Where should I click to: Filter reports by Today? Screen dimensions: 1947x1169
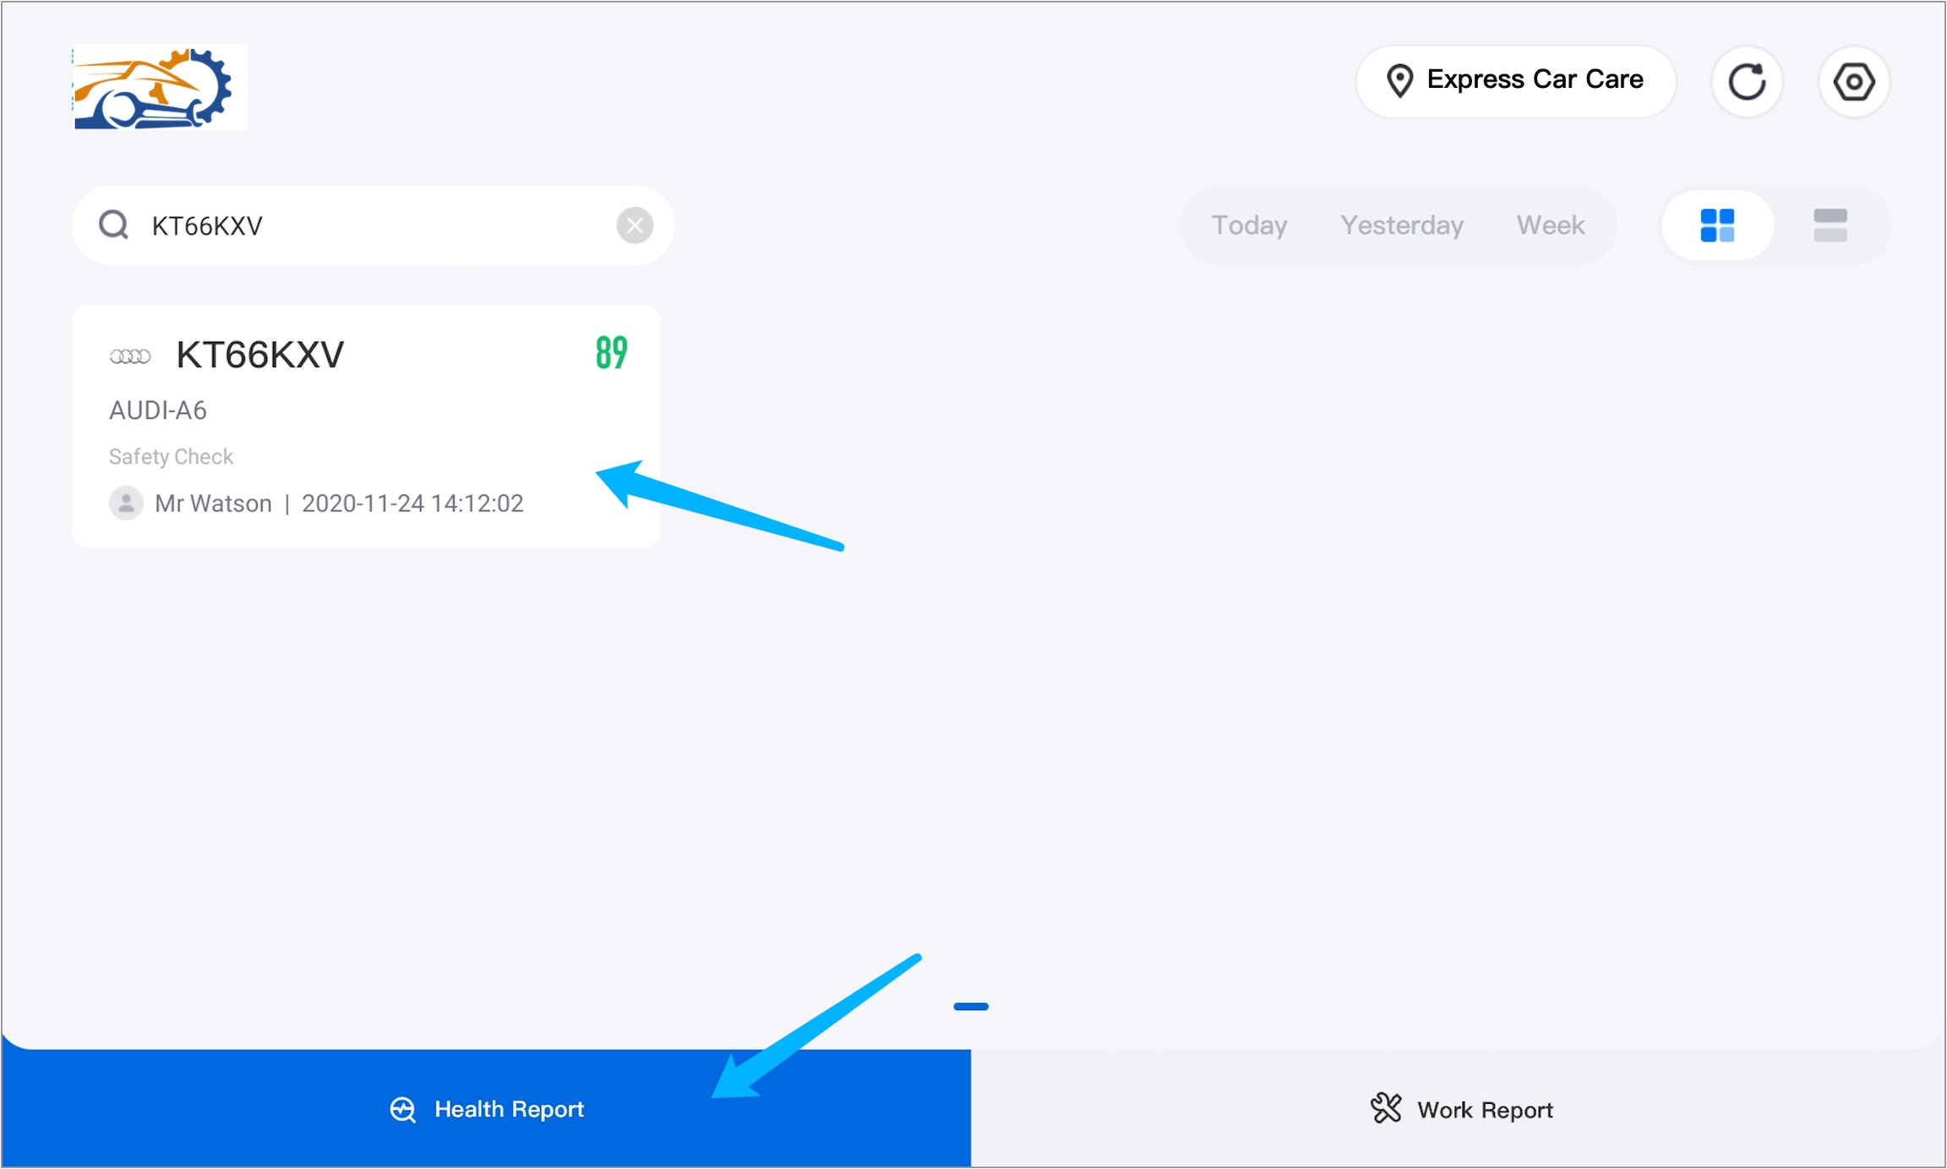point(1249,226)
